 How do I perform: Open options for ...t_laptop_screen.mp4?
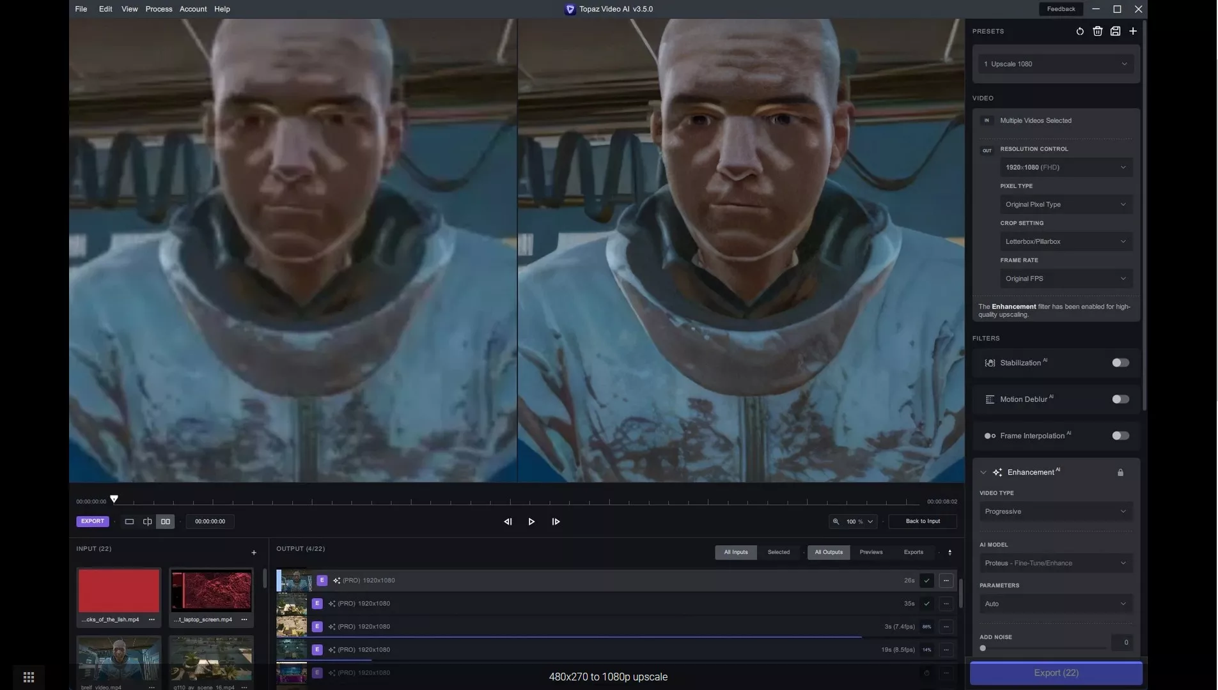point(244,620)
